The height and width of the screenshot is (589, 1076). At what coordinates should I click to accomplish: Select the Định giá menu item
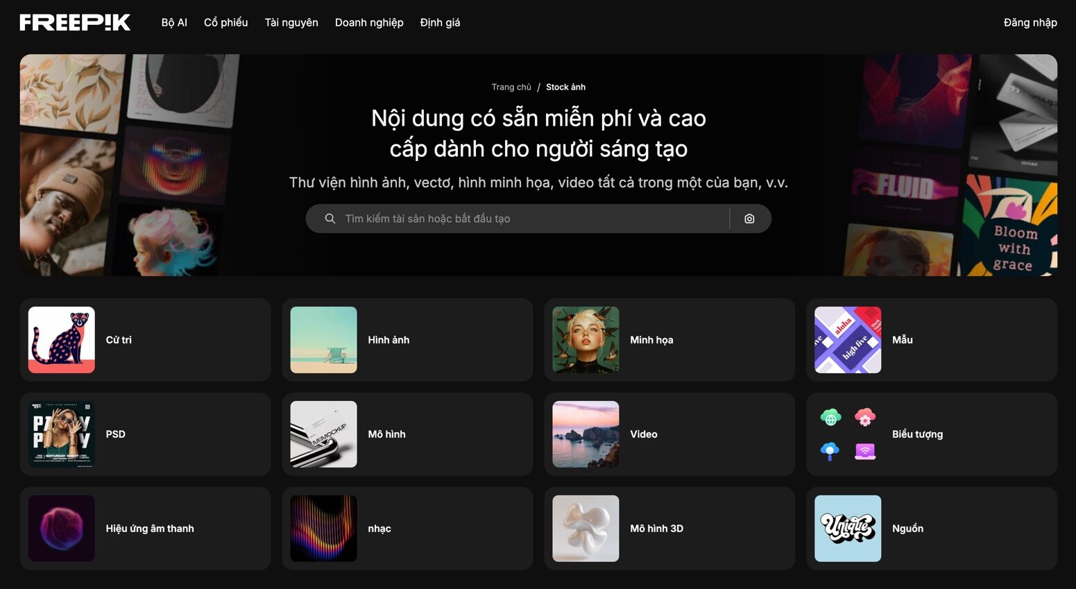440,22
